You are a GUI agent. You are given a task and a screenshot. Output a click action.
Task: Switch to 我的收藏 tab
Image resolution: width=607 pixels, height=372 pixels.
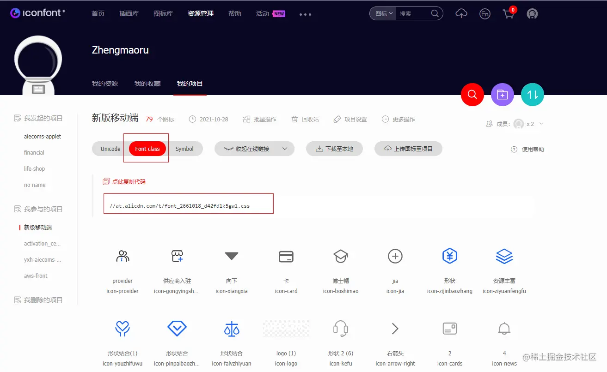[x=147, y=84]
